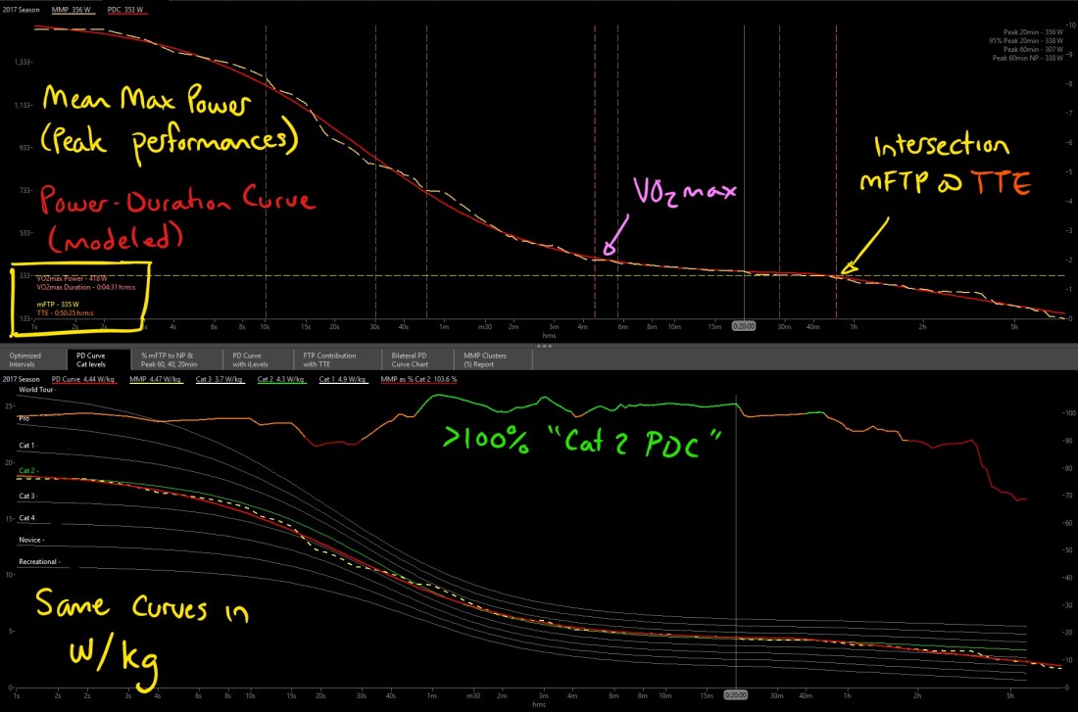Hide the PD Curve 4.44 W/kg series
The image size is (1078, 712).
87,378
